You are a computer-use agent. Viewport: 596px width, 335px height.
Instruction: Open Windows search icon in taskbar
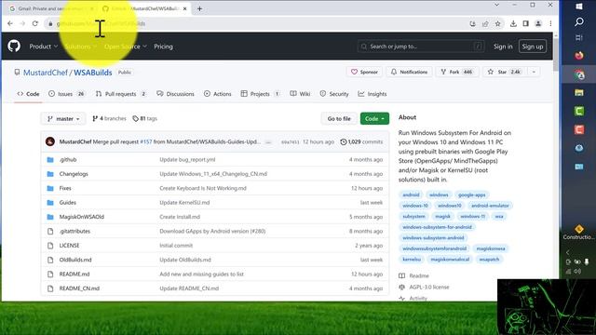(579, 21)
